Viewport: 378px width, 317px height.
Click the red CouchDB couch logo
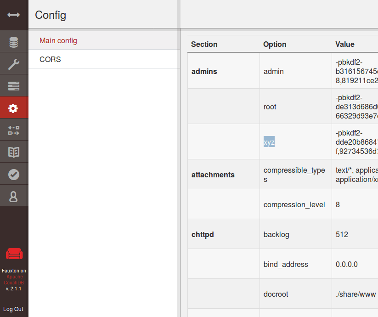(14, 254)
